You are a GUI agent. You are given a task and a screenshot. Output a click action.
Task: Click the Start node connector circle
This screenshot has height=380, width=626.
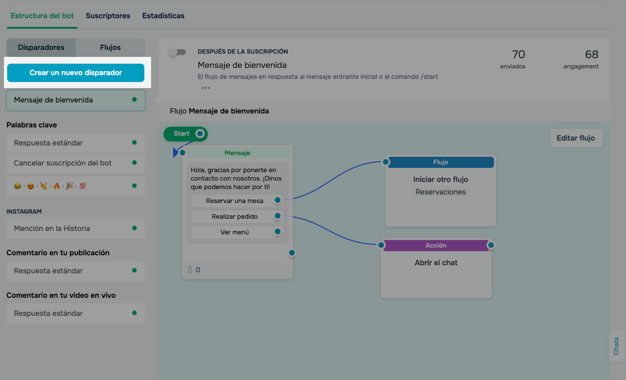[200, 134]
